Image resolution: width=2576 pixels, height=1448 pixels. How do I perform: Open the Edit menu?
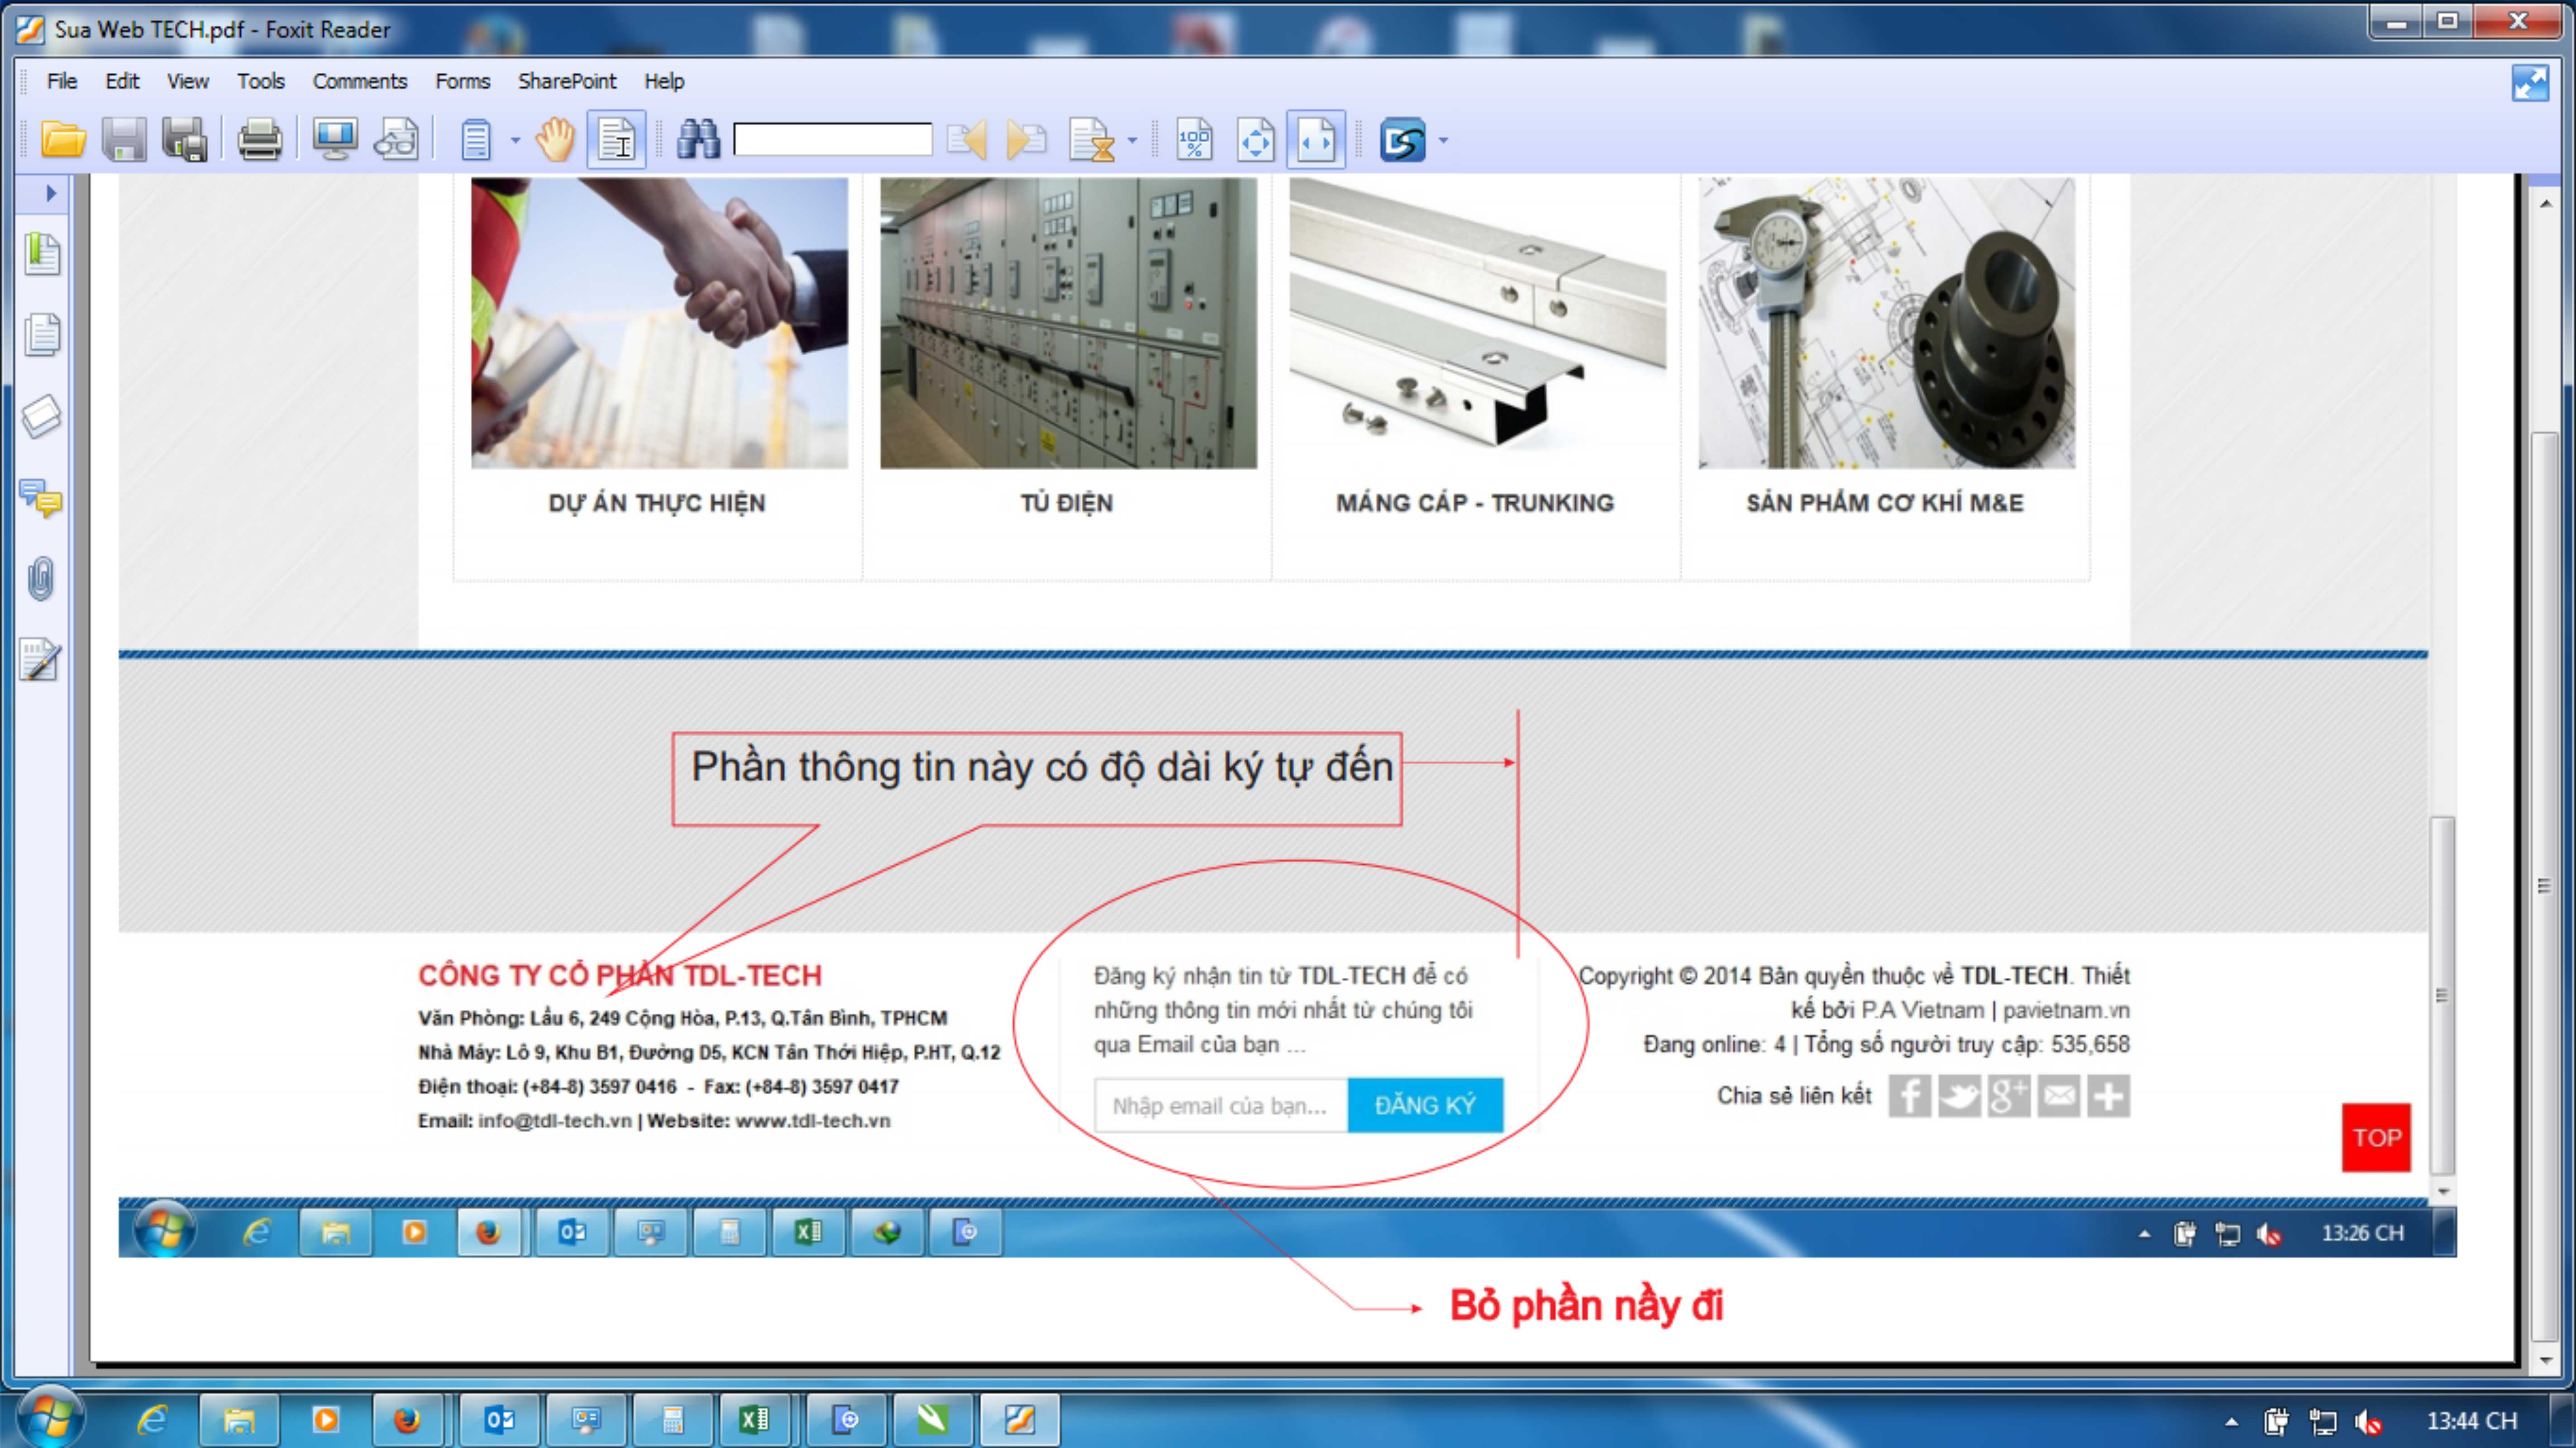(x=122, y=81)
